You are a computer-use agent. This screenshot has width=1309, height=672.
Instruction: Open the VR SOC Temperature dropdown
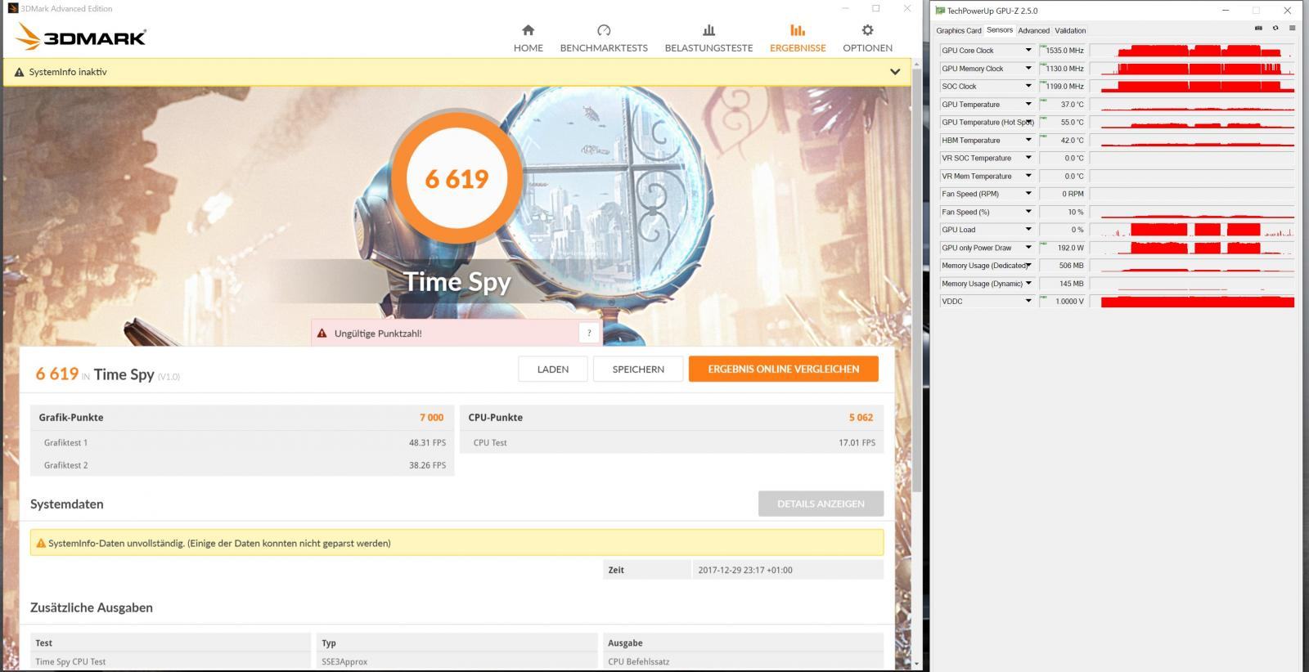click(x=1028, y=158)
